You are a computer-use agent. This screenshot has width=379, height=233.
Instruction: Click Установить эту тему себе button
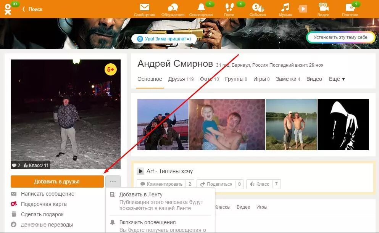[340, 37]
